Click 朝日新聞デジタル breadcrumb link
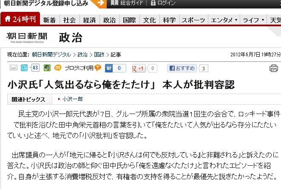This screenshot has width=281, height=189. (51, 55)
